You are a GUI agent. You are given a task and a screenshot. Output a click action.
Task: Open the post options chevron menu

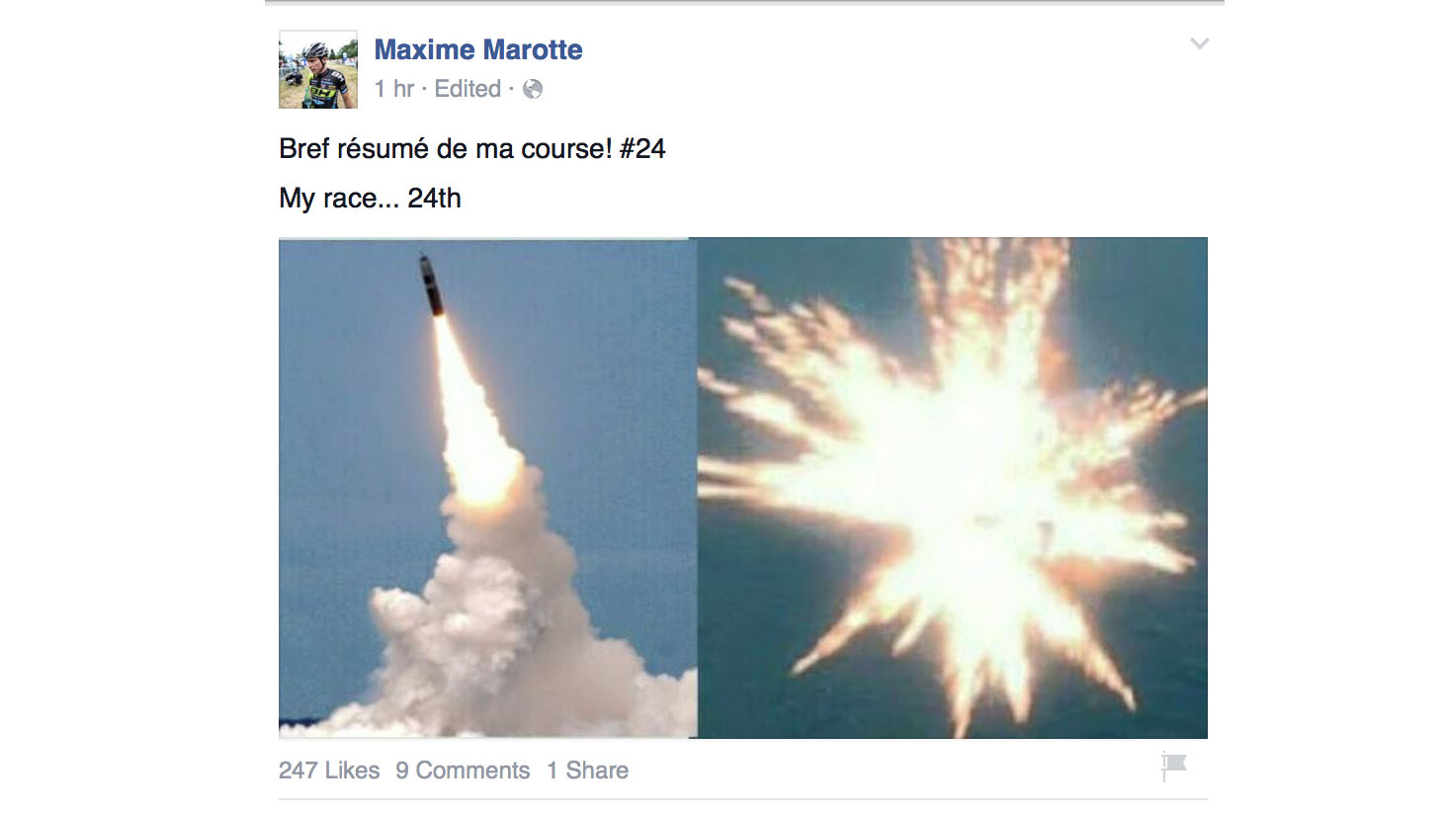(1199, 43)
